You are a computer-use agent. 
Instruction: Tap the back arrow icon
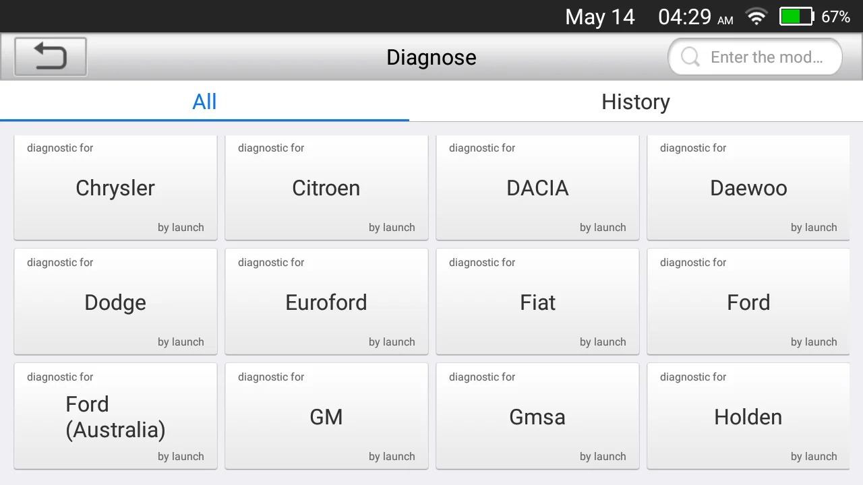(x=51, y=57)
